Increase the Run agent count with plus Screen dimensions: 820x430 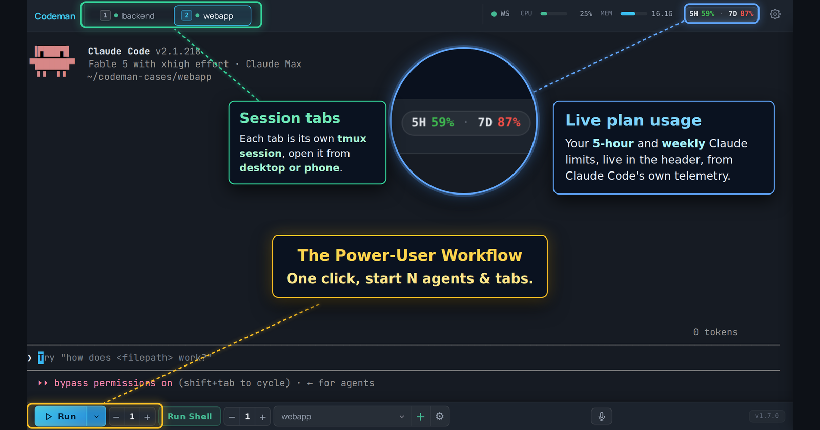point(147,417)
